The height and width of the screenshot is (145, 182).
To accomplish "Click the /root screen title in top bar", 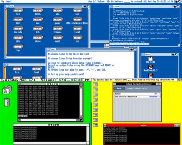I will (x=8, y=2).
